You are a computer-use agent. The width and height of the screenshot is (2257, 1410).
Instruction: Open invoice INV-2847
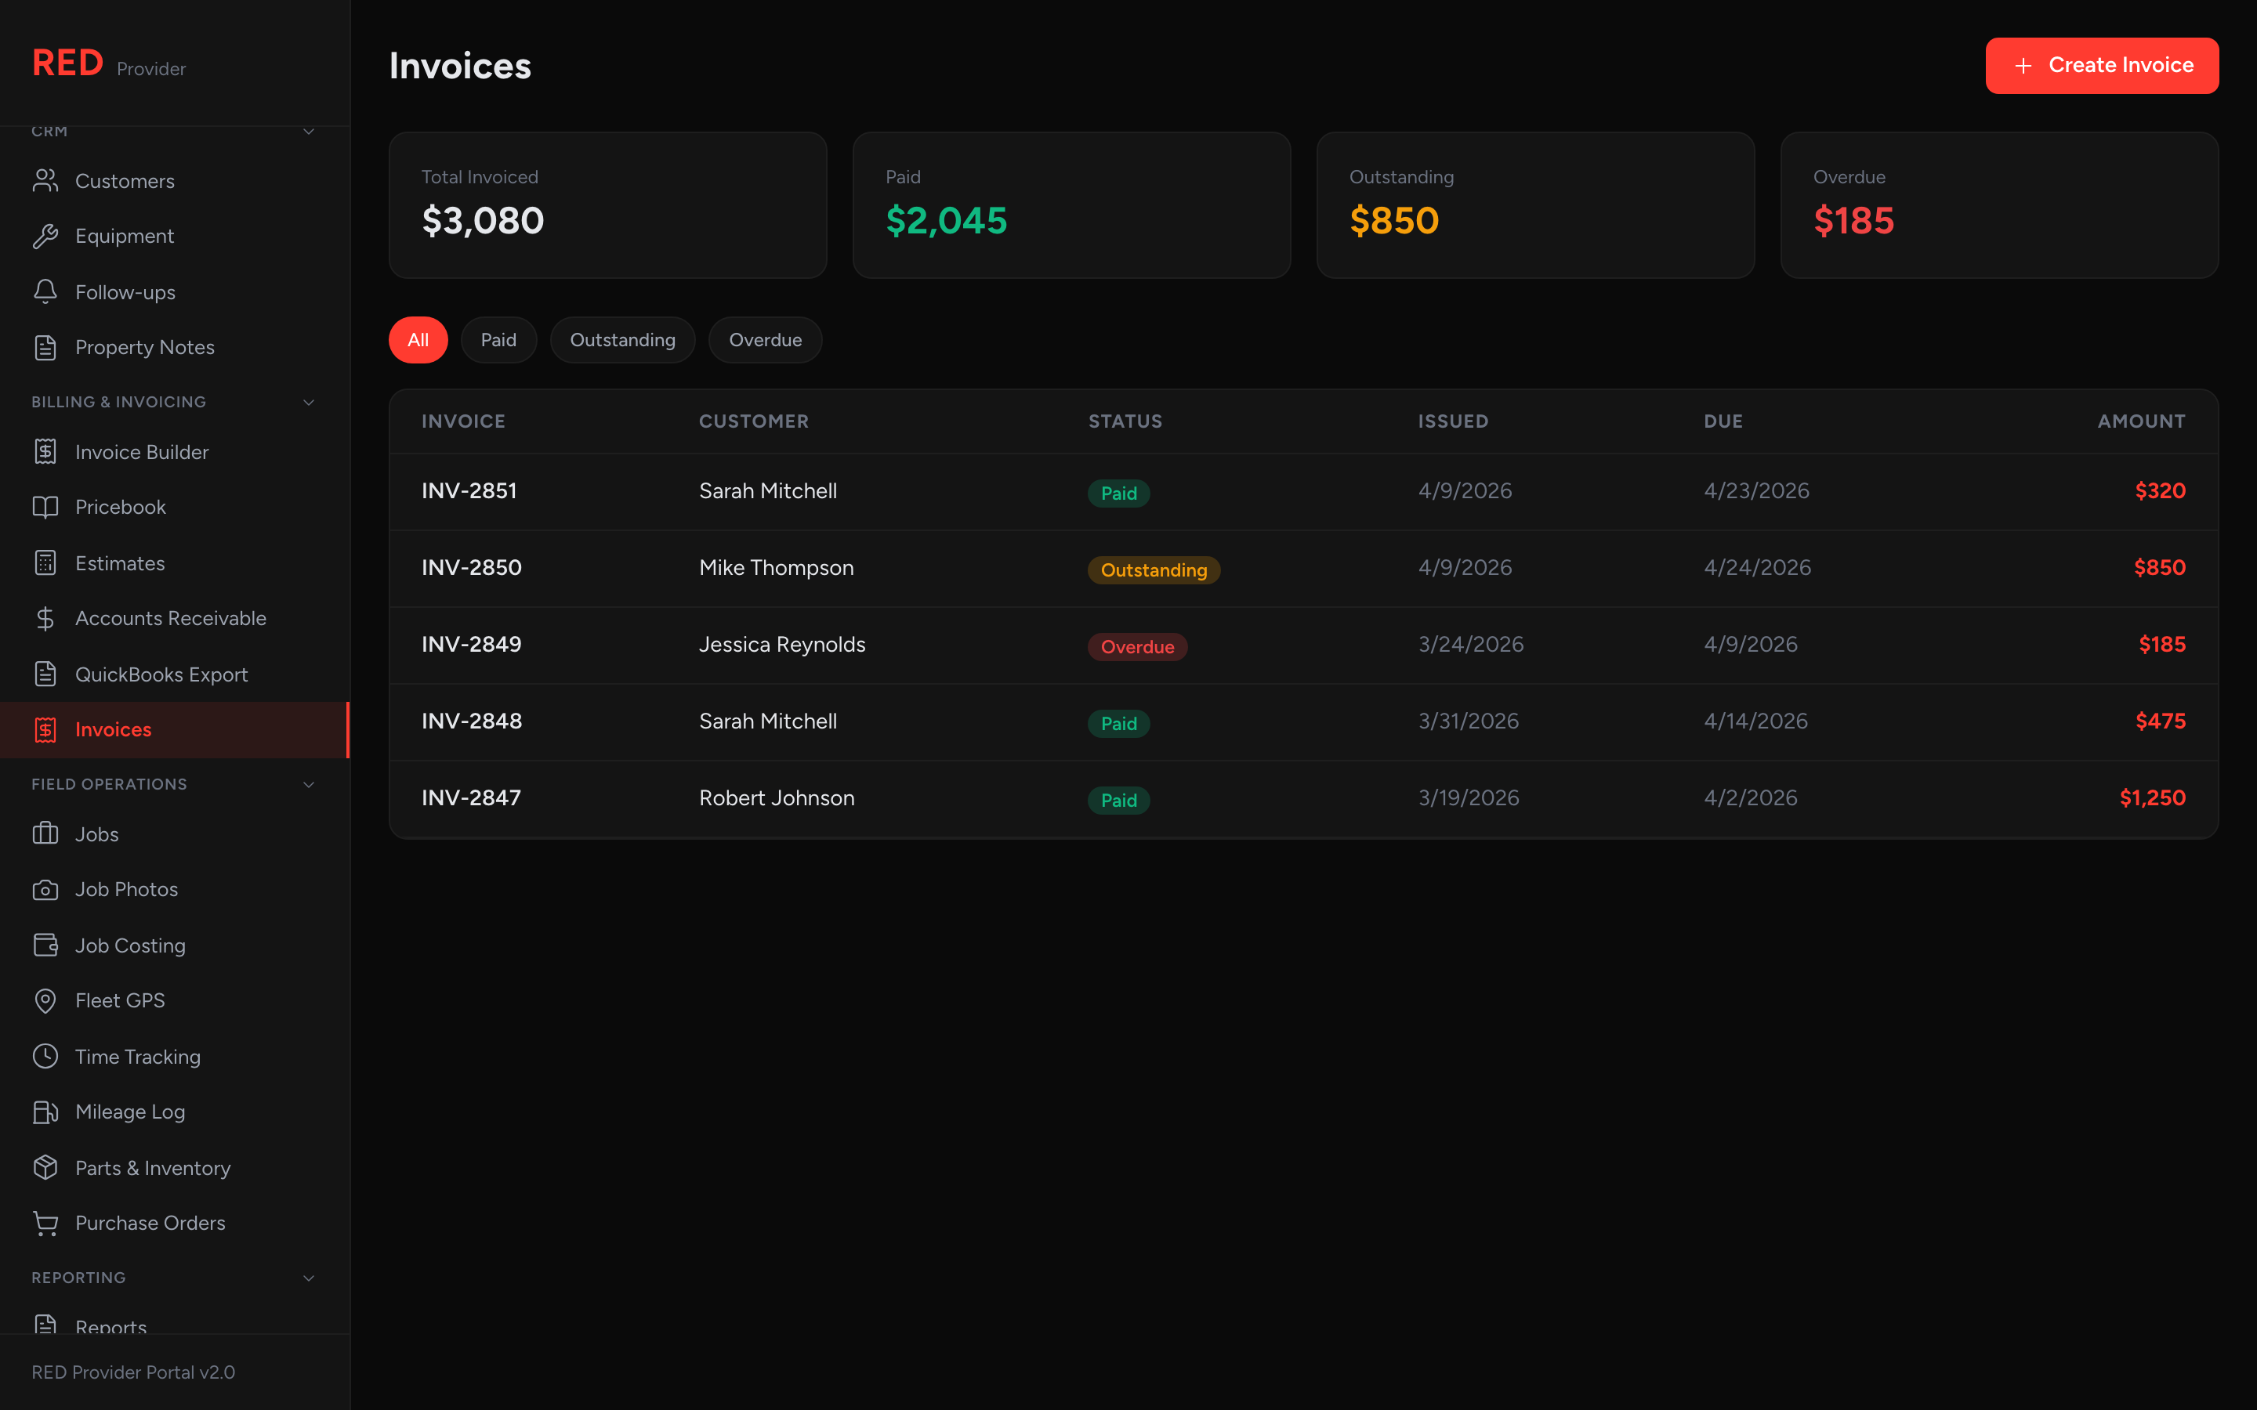[471, 797]
